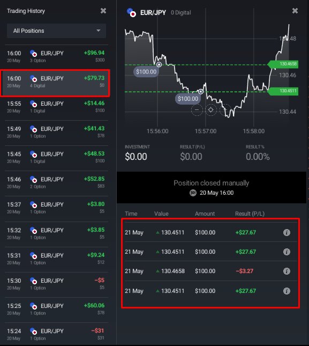Open the 15:46 EUR/JPY trade
Viewport: 309px width, 346px height.
[56, 183]
